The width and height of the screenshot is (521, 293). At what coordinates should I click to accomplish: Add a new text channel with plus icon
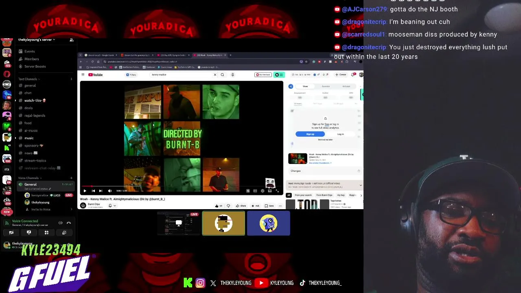pyautogui.click(x=71, y=79)
